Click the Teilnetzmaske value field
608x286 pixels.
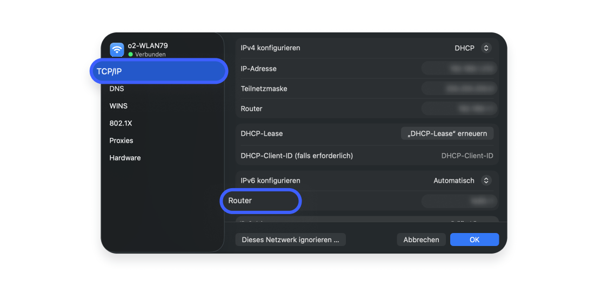pyautogui.click(x=459, y=89)
